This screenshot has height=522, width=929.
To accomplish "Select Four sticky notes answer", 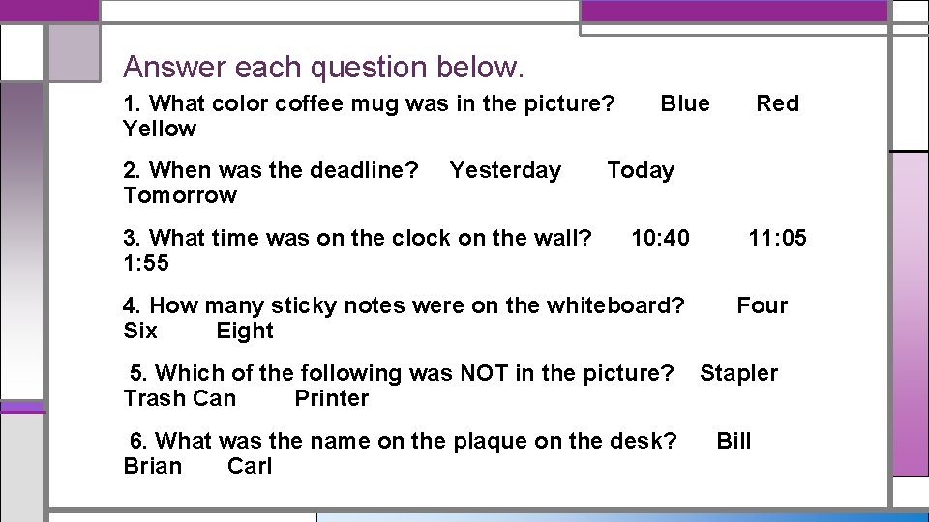I will click(762, 305).
